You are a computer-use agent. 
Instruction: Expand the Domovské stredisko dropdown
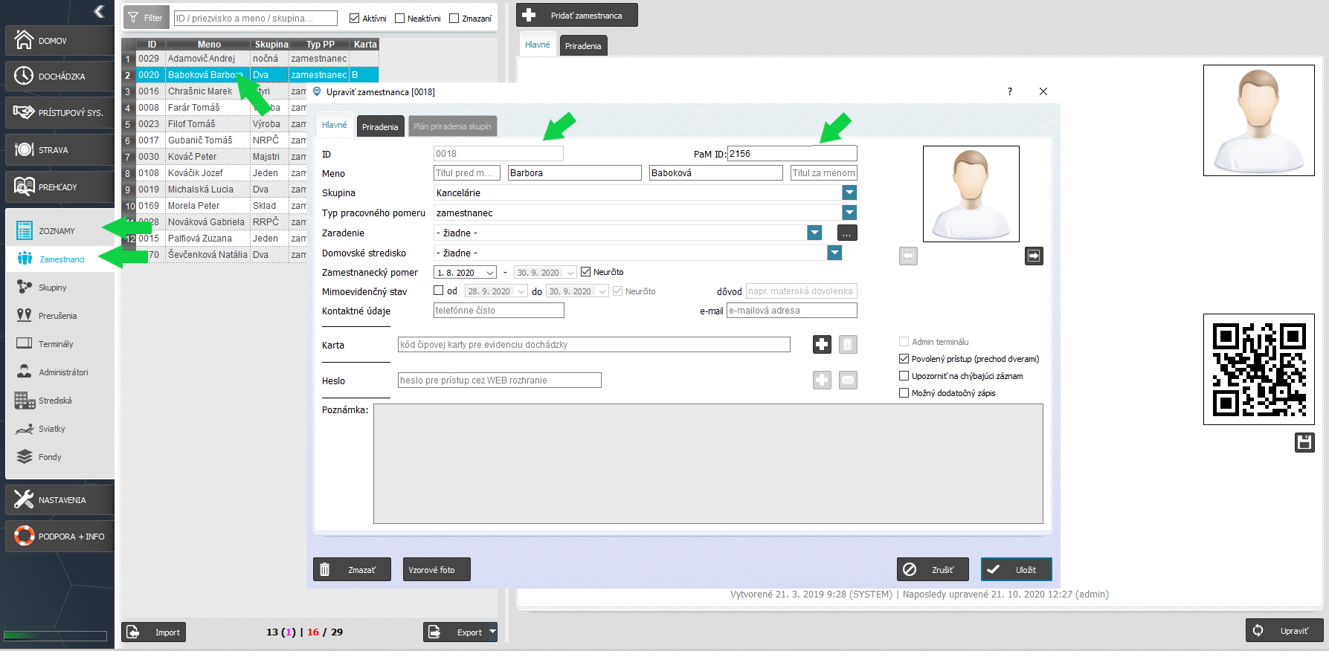(x=834, y=253)
